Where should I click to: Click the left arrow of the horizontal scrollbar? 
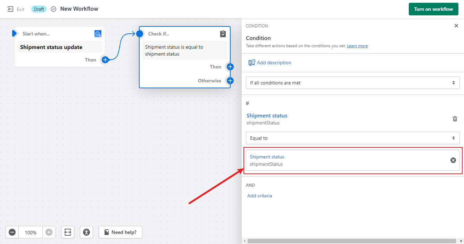(x=245, y=241)
